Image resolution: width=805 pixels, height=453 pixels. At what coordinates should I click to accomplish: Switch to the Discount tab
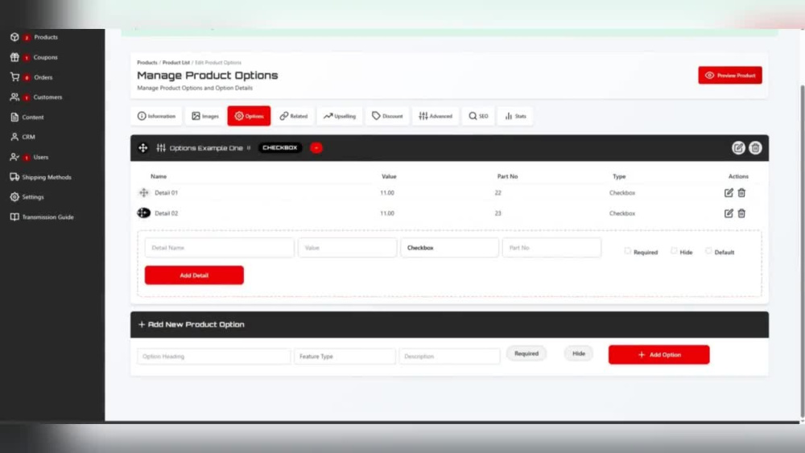click(387, 116)
